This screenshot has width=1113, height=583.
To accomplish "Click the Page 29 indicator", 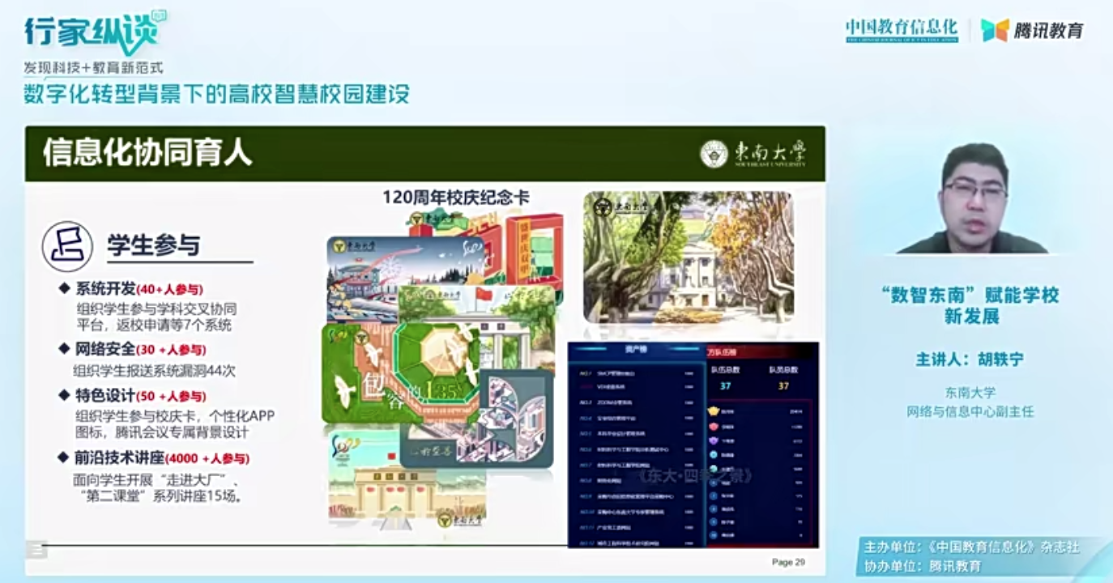I will coord(787,562).
